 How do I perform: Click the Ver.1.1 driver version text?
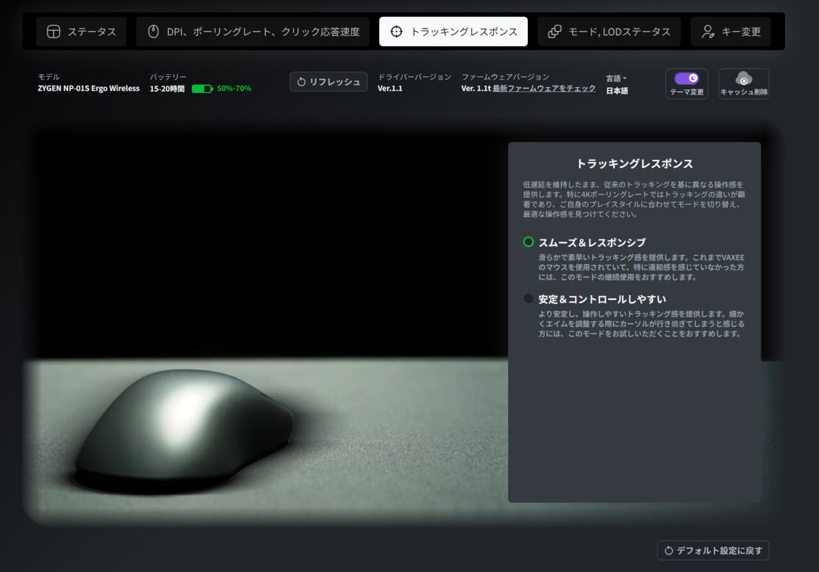click(x=390, y=88)
